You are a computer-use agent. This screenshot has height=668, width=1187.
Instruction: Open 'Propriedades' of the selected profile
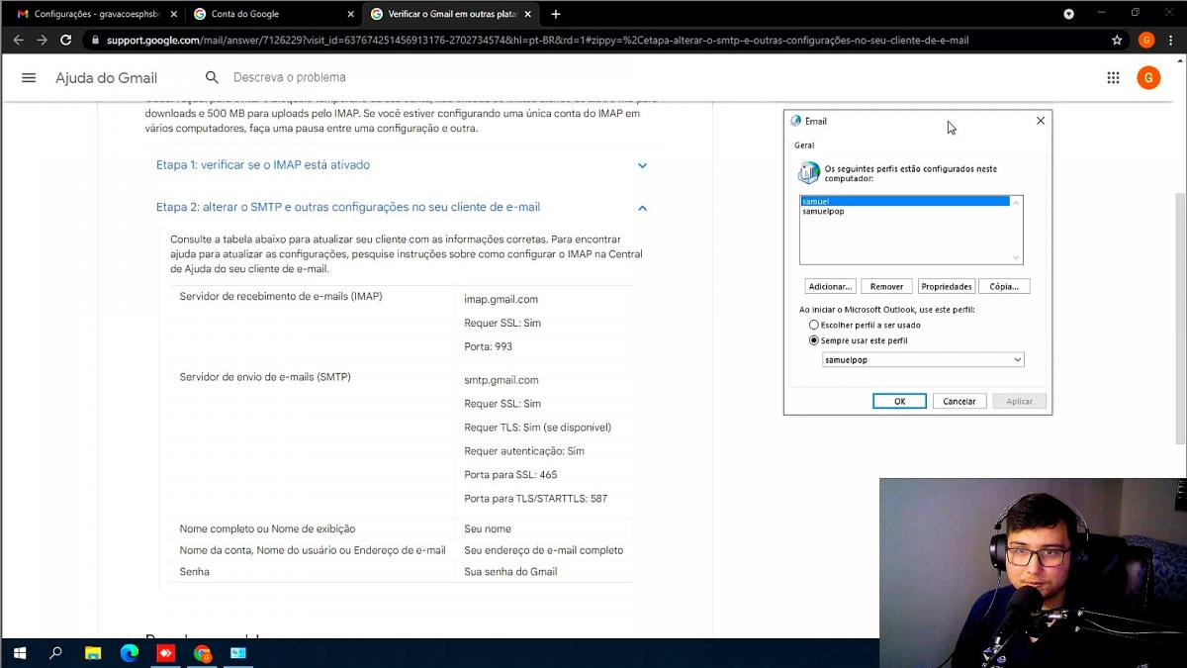click(x=947, y=286)
